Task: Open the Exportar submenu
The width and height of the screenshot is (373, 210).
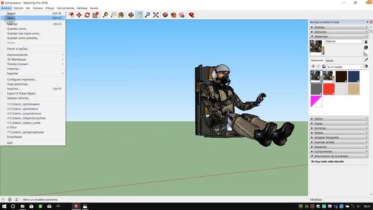Action: (33, 73)
